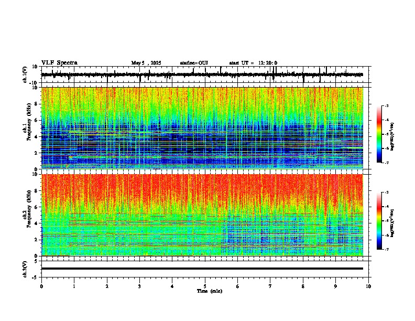The width and height of the screenshot is (415, 321).
Task: Click the "10" tick at the Time axis end
Action: 368,286
